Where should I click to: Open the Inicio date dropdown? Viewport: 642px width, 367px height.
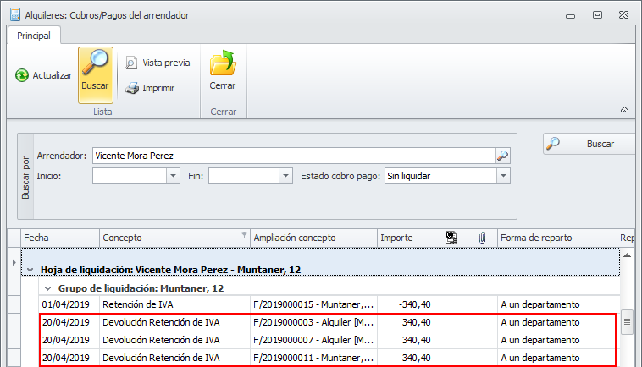pyautogui.click(x=173, y=176)
